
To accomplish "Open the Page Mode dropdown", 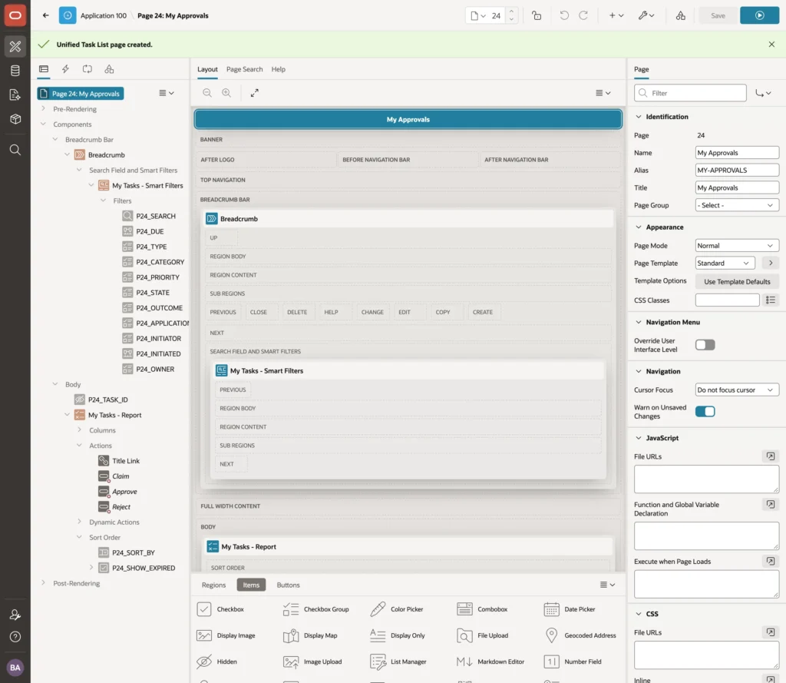I will [x=737, y=245].
